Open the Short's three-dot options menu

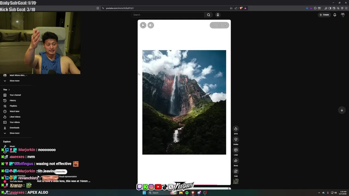[x=219, y=25]
